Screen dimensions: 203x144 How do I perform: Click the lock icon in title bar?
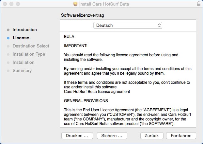(199, 4)
